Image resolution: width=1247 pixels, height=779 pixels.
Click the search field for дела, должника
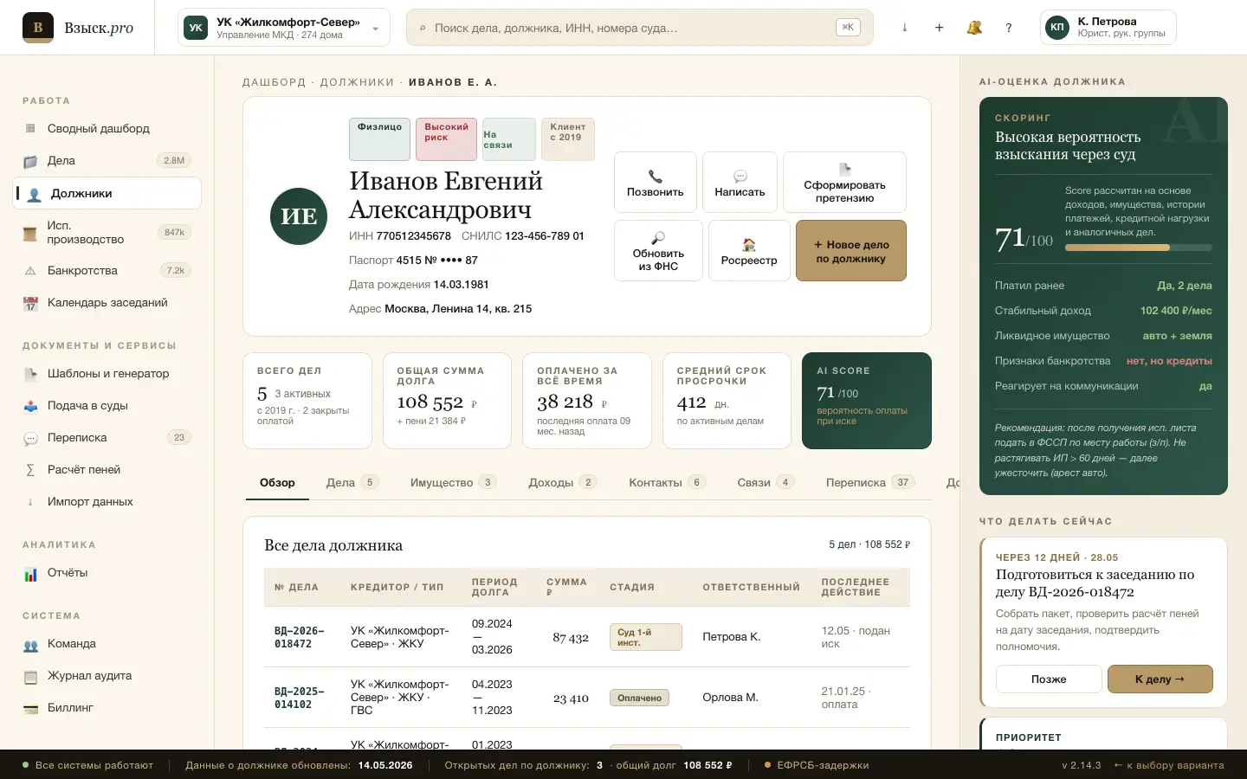tap(639, 28)
